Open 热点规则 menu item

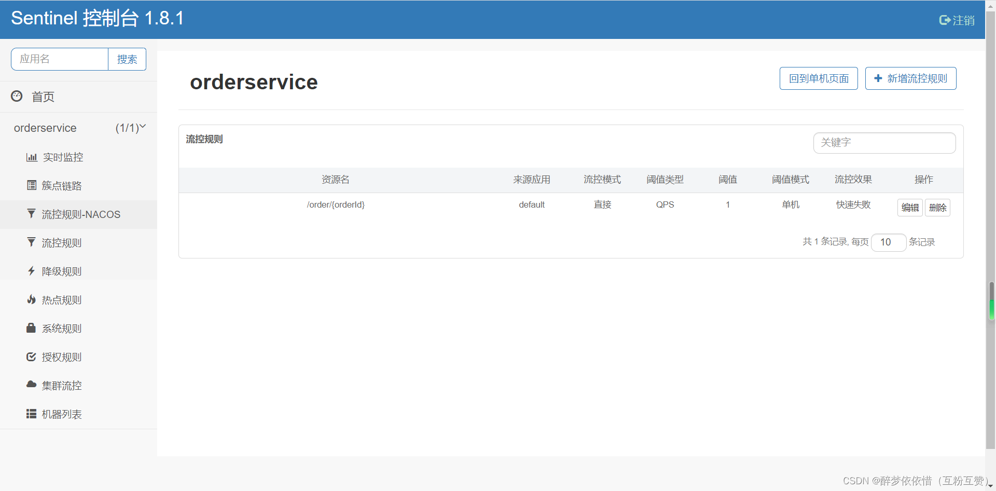[x=78, y=300]
